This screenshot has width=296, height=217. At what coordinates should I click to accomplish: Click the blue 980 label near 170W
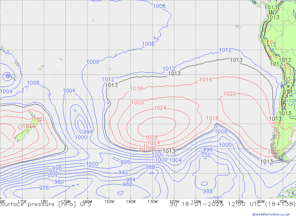point(59,182)
